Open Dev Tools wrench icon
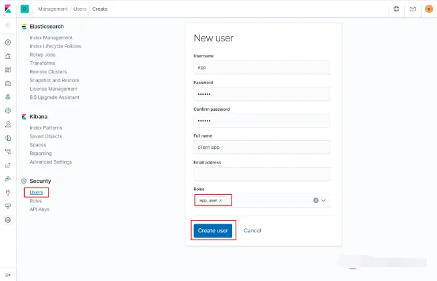 [8, 193]
